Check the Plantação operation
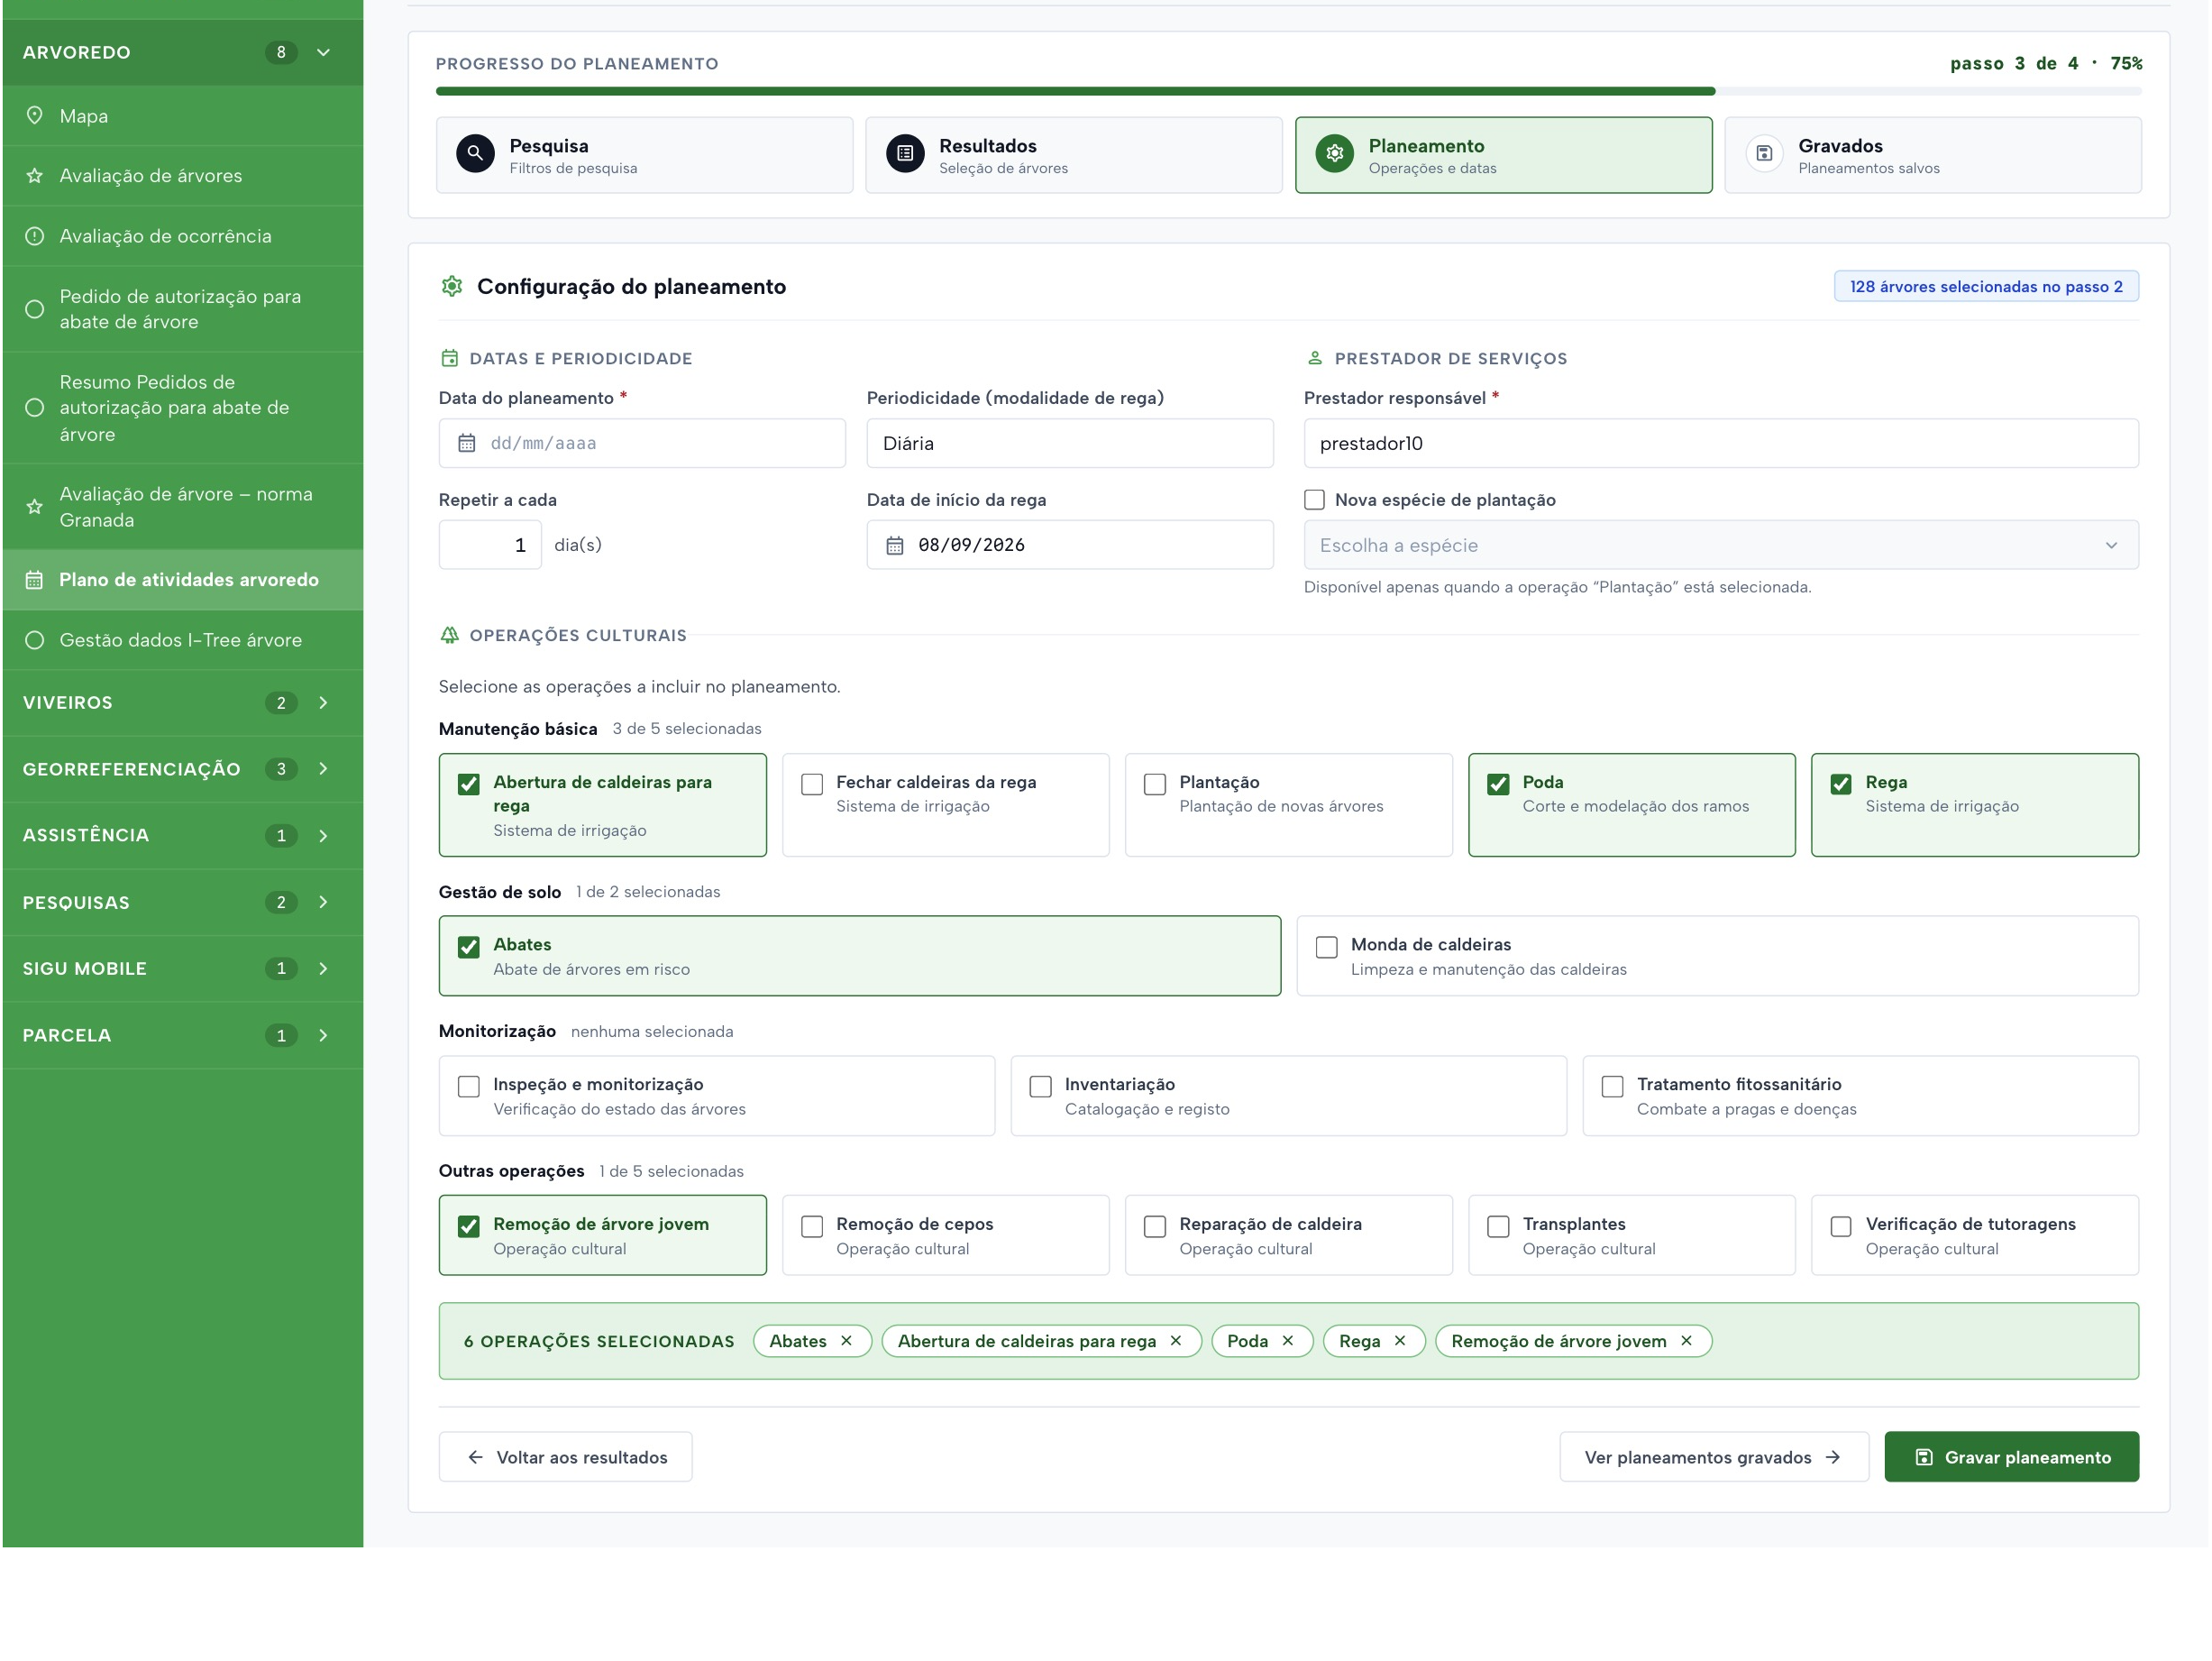The width and height of the screenshot is (2212, 1661). [x=1155, y=785]
